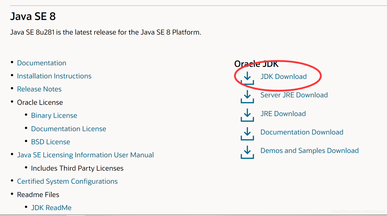The image size is (387, 216).
Task: Open Certified System Configurations link
Action: click(x=67, y=181)
